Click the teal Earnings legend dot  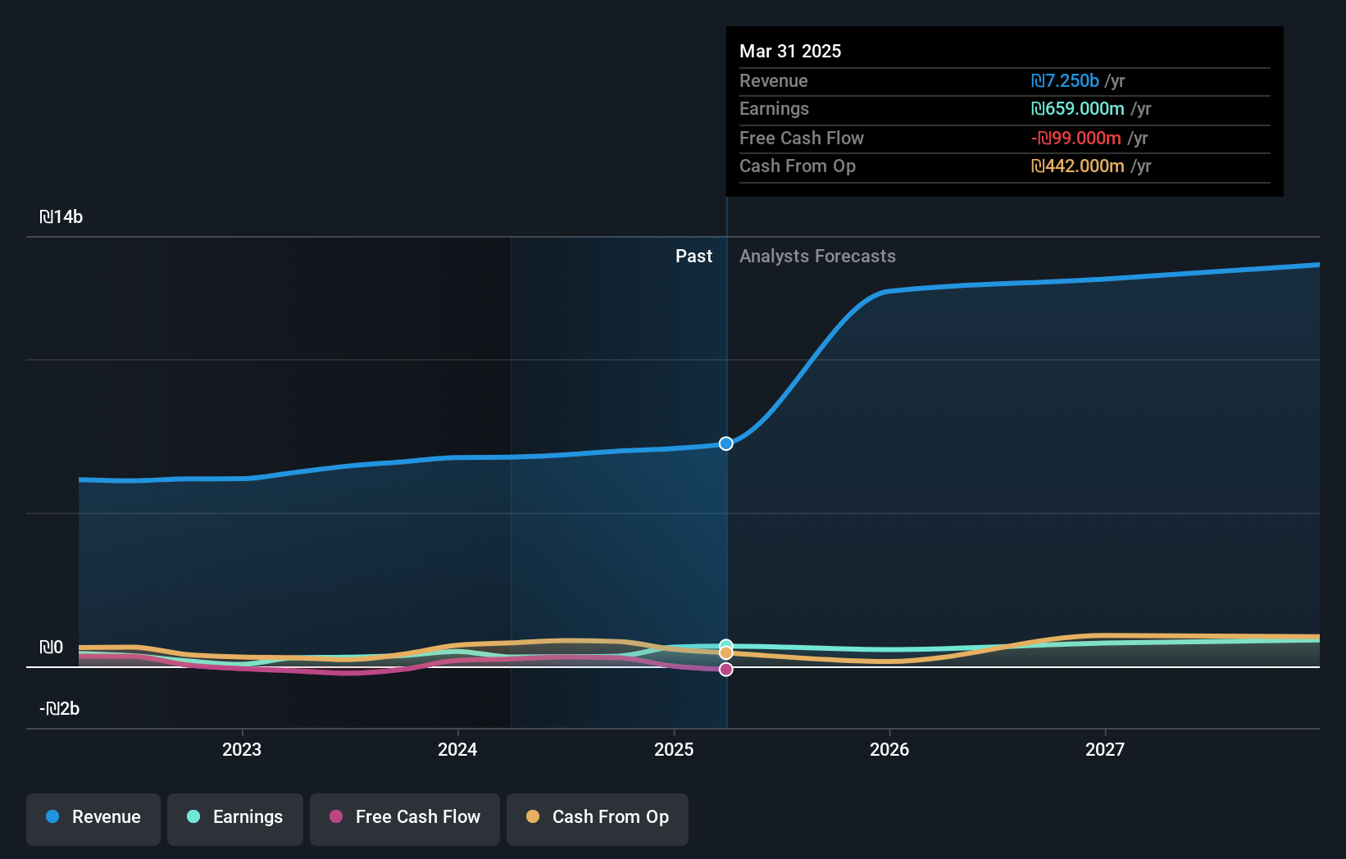(193, 817)
